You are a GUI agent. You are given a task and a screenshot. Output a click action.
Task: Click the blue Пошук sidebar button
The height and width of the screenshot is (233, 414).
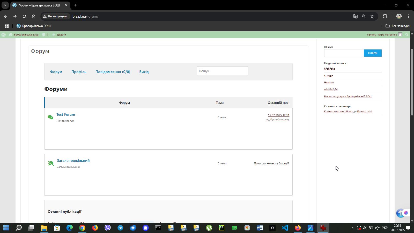coord(372,53)
